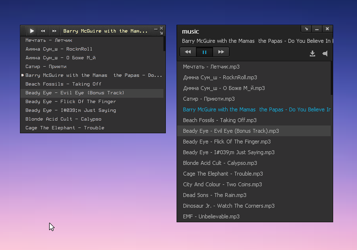Select 'Blonde Acid Cult – Calypso' in left playlist
The height and width of the screenshot is (250, 357).
pos(92,119)
